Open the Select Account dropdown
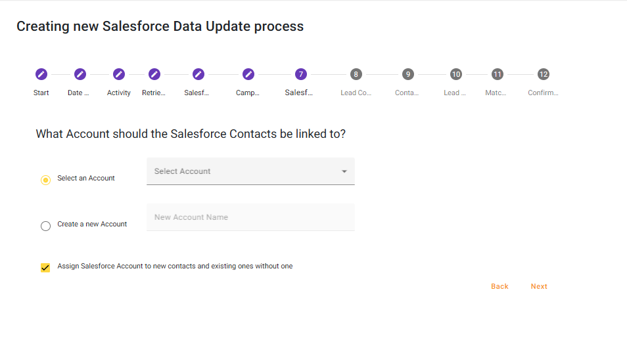627x338 pixels. (243, 171)
